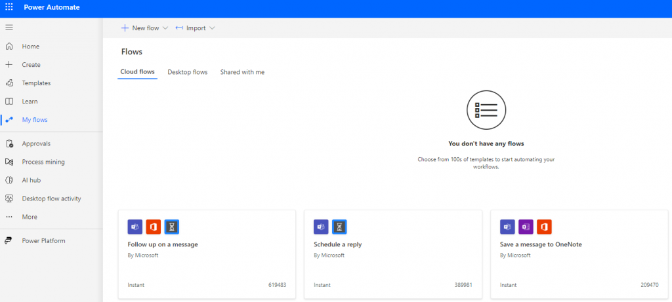Click 'Instant' label on Follow up card

tap(136, 285)
